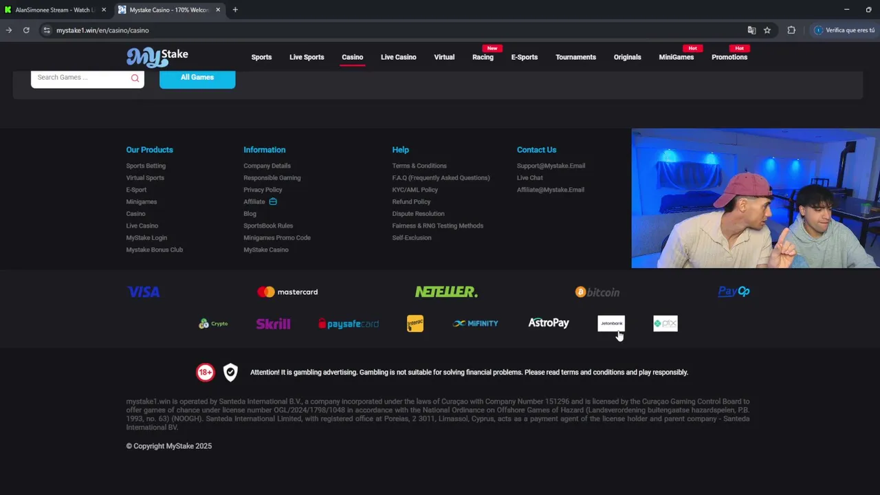Click the Neteller payment logo

[446, 292]
